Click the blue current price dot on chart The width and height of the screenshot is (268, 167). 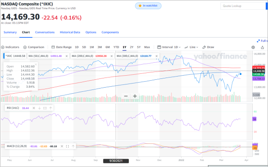pos(241,74)
